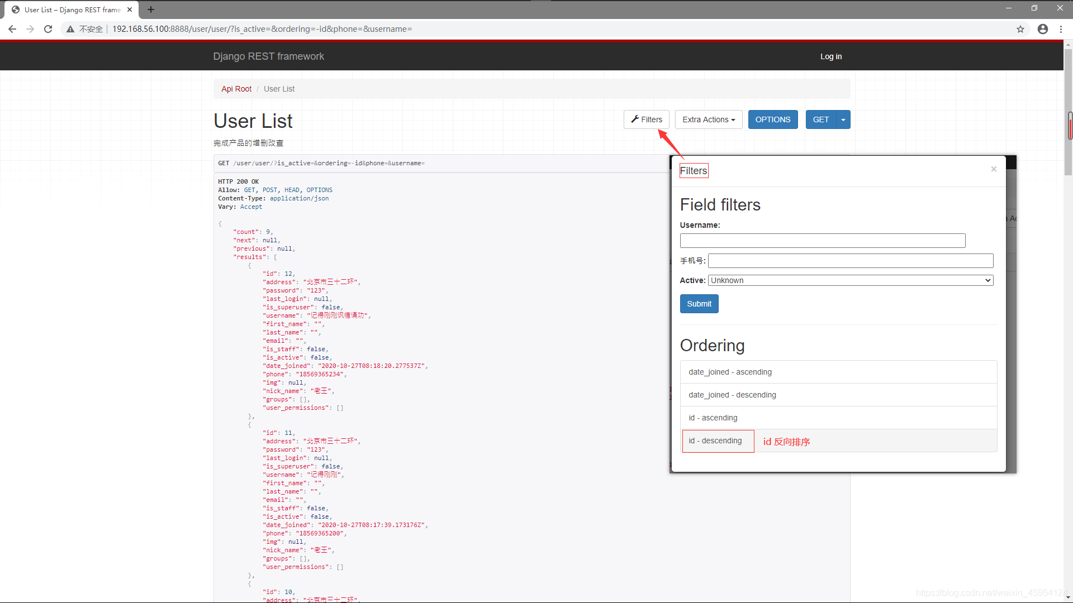Select date_joined - ascending ordering
The height and width of the screenshot is (603, 1073).
(x=730, y=372)
